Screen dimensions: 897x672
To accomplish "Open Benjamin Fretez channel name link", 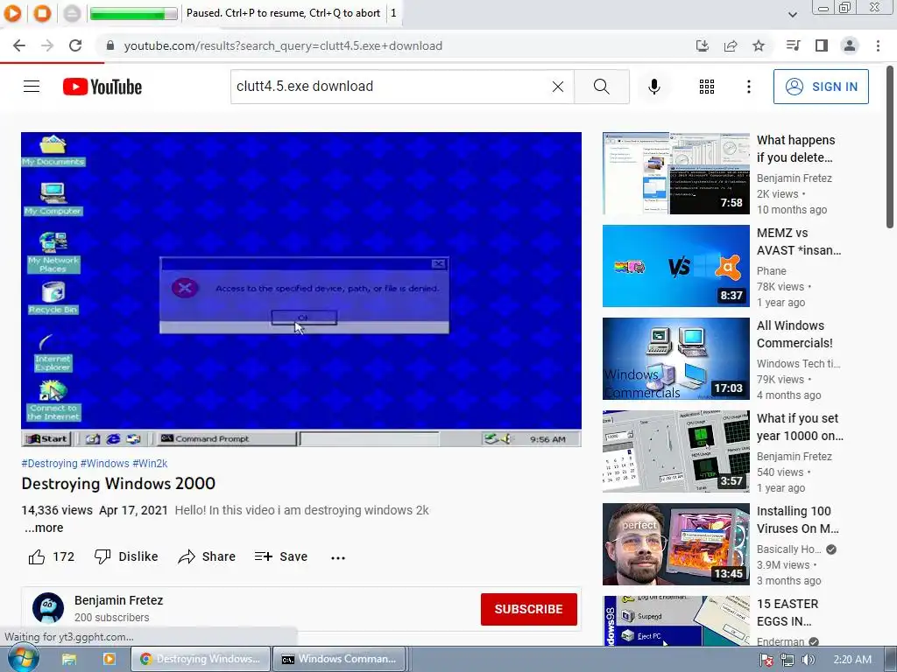I will point(118,600).
